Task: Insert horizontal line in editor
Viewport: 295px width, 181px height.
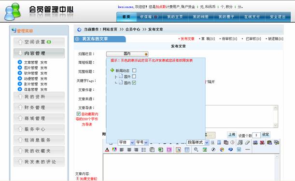Action: click(248, 150)
